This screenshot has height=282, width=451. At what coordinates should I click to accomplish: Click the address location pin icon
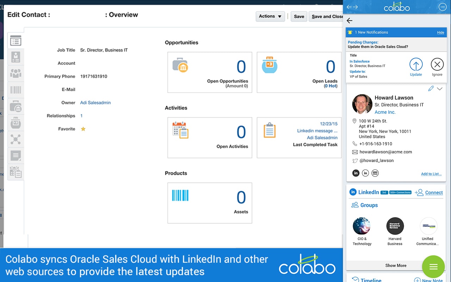tap(354, 121)
